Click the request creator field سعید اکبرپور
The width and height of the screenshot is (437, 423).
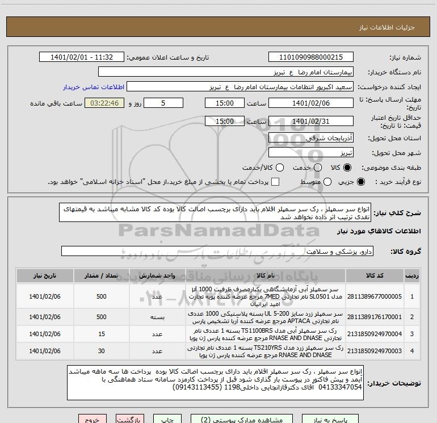[240, 87]
